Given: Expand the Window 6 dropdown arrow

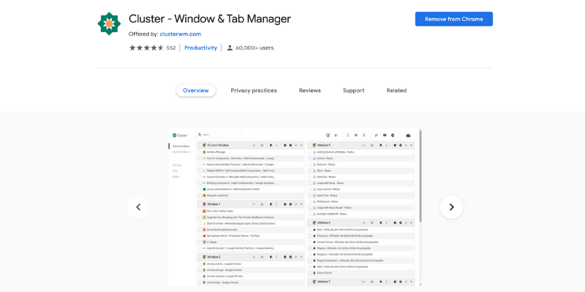Looking at the screenshot, I should [x=411, y=223].
